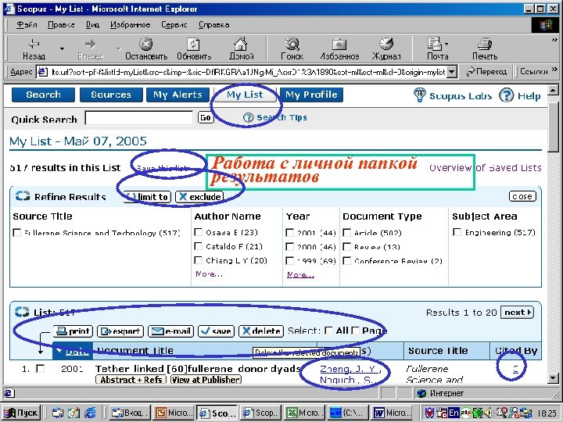Check Engineering subject area checkbox

(x=457, y=232)
